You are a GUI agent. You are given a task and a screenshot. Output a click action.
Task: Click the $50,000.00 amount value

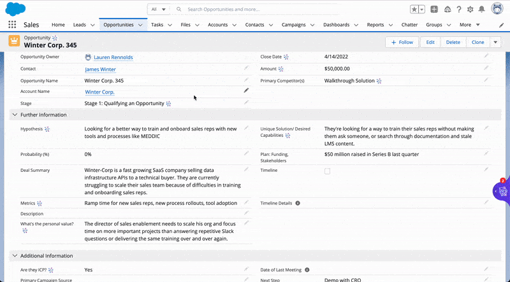coord(337,69)
